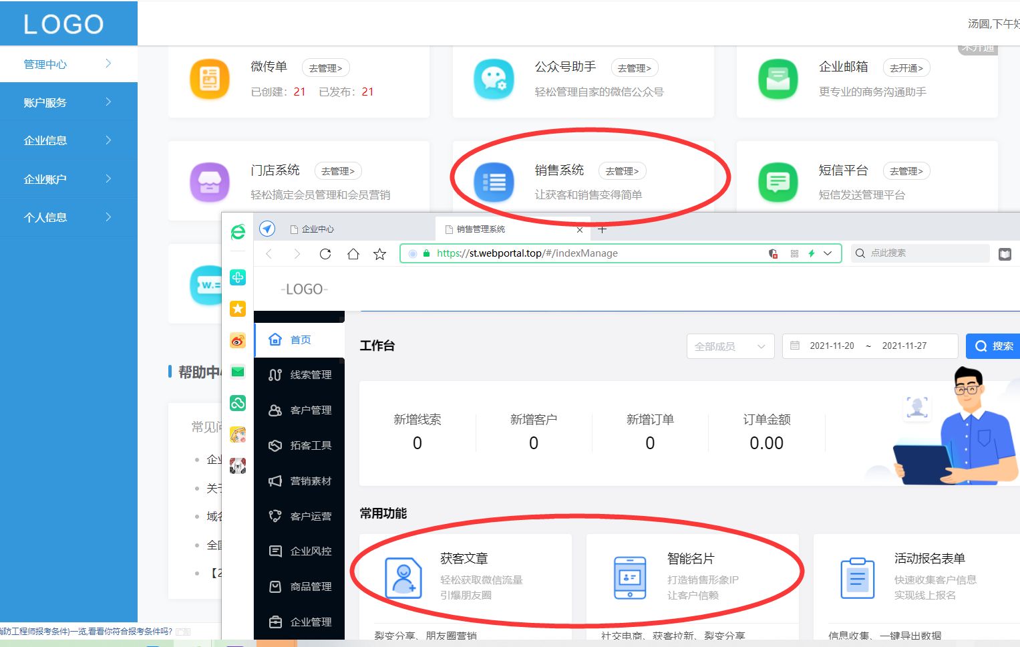Select 企业风控 in the sales sidebar
This screenshot has width=1020, height=647.
[299, 551]
